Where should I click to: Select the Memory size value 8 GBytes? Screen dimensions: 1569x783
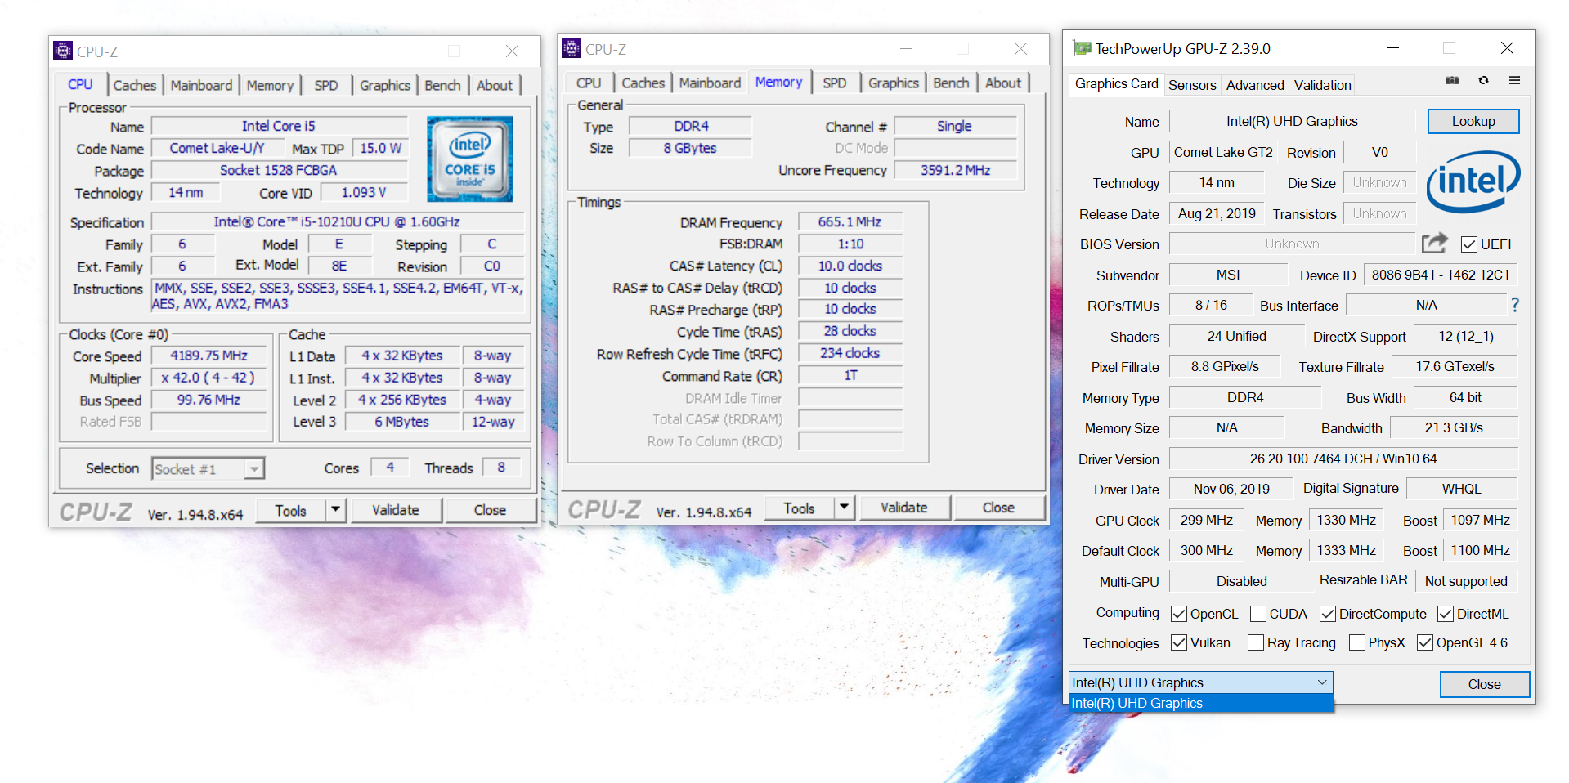689,148
